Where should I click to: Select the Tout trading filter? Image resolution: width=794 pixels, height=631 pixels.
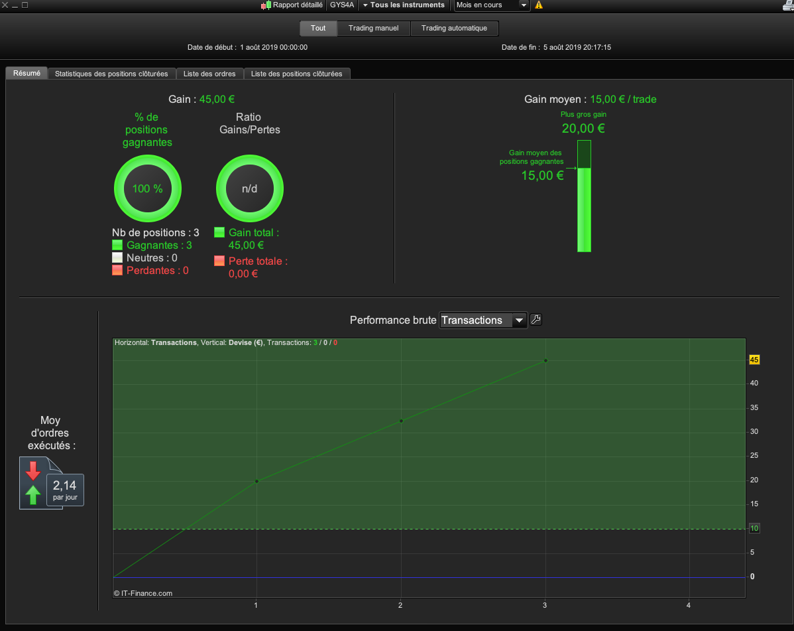point(318,29)
